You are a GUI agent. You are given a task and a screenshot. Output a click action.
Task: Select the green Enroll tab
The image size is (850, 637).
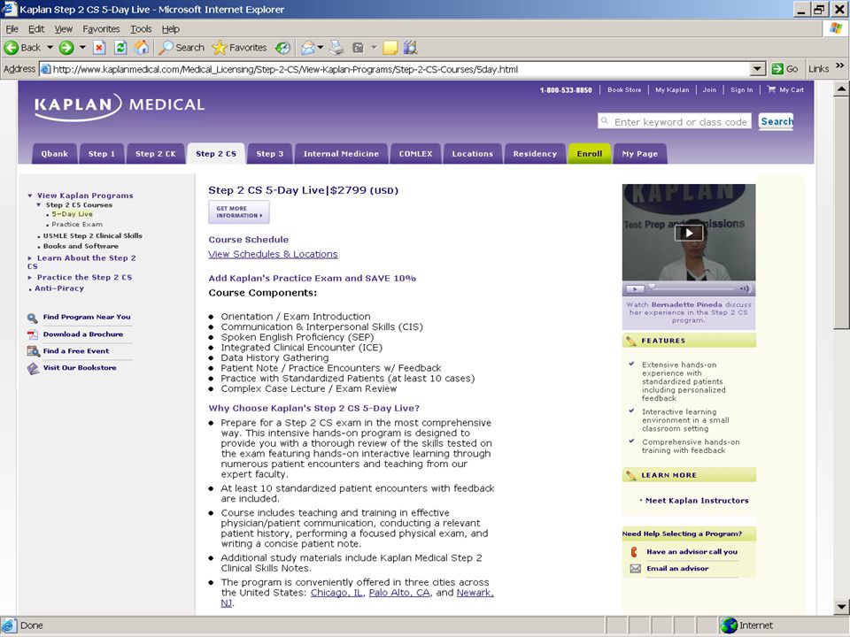point(590,154)
